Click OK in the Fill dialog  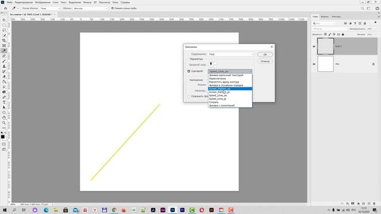point(265,54)
